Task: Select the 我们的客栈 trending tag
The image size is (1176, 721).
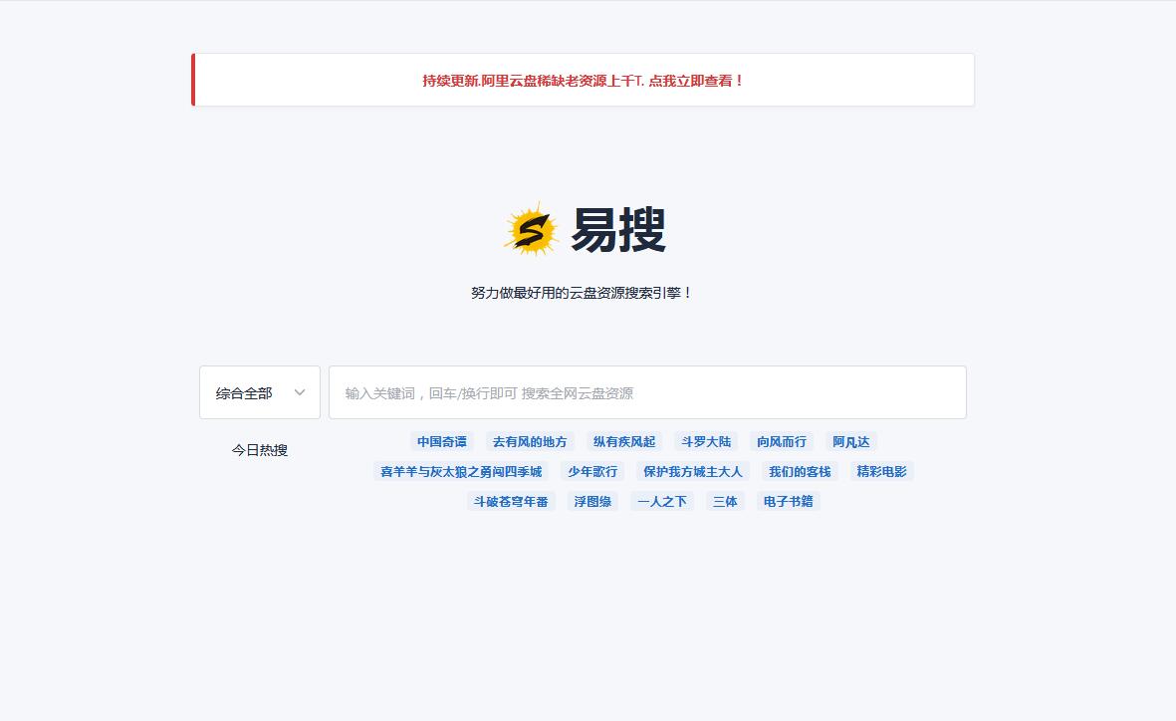Action: (x=800, y=471)
